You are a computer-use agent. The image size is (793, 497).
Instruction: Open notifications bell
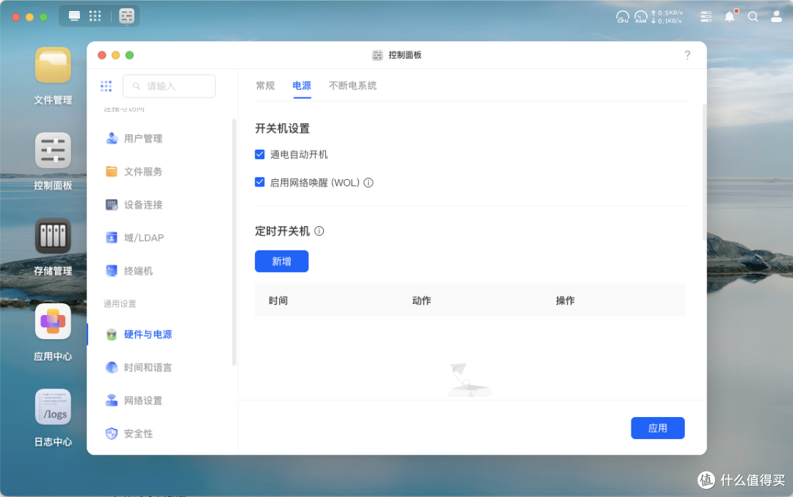pos(730,17)
